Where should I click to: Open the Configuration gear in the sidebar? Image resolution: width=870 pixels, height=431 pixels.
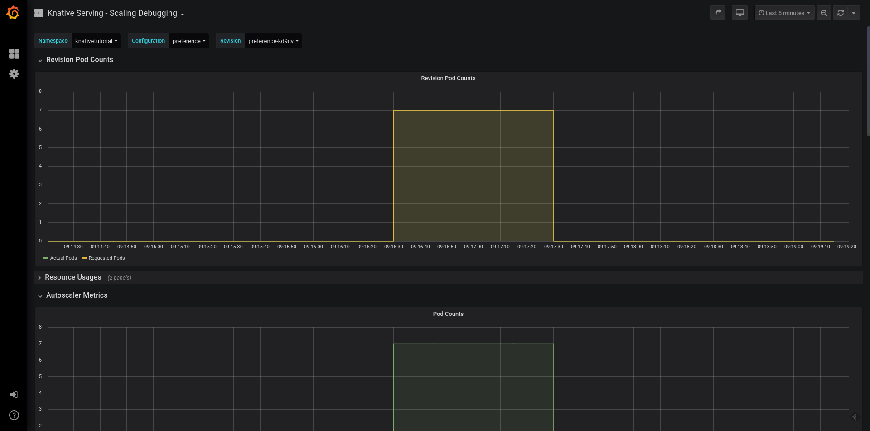(14, 74)
